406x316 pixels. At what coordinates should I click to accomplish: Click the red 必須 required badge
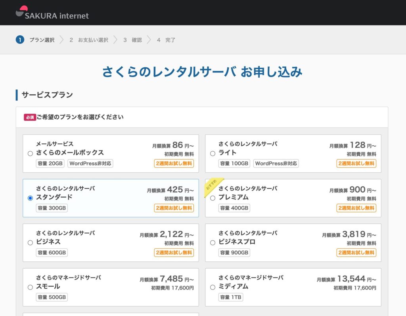(x=30, y=117)
